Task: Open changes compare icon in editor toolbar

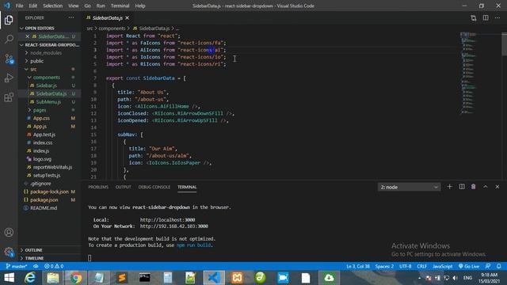Action: click(474, 17)
